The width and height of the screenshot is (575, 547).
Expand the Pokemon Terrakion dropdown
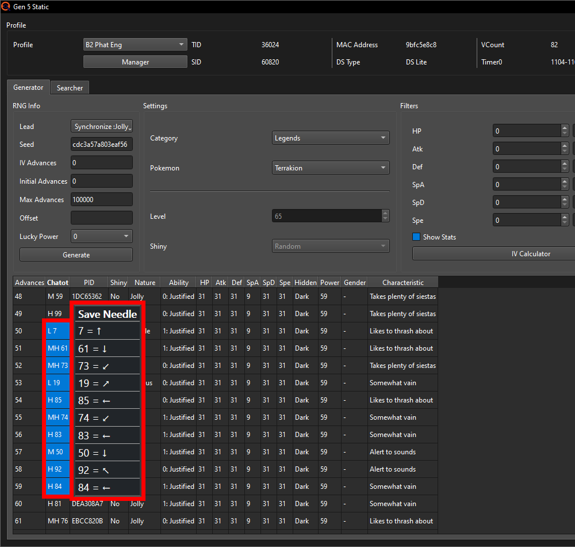click(x=331, y=168)
